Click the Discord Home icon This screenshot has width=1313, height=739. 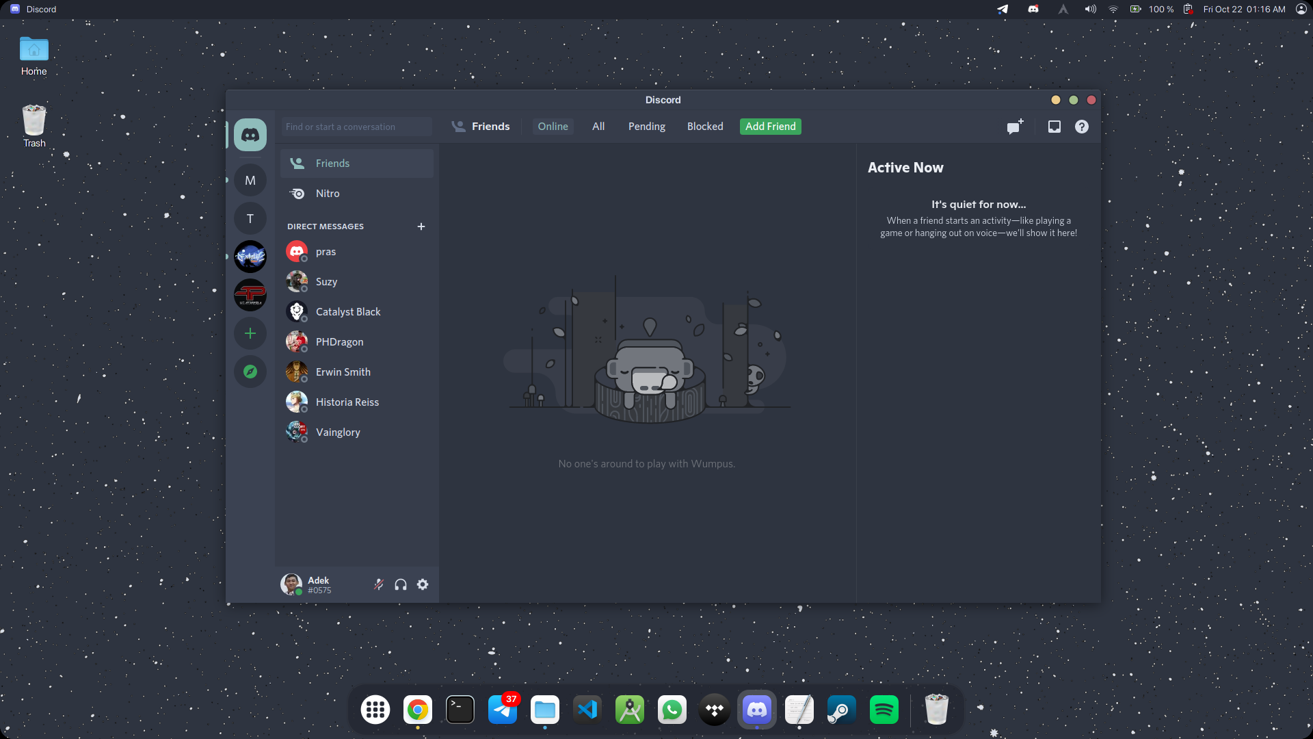pyautogui.click(x=250, y=135)
